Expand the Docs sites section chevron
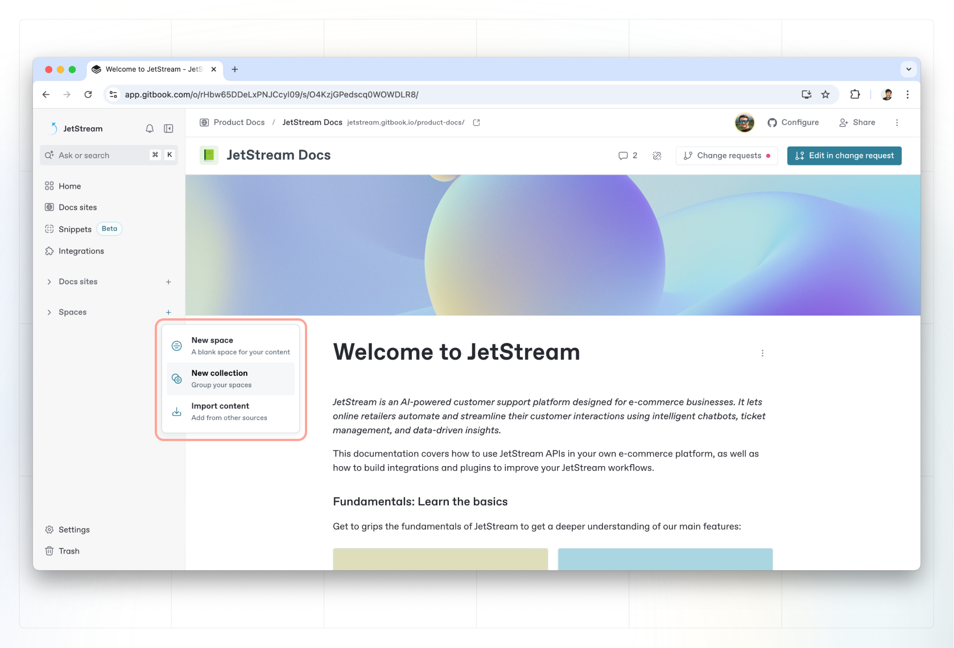 coord(49,282)
